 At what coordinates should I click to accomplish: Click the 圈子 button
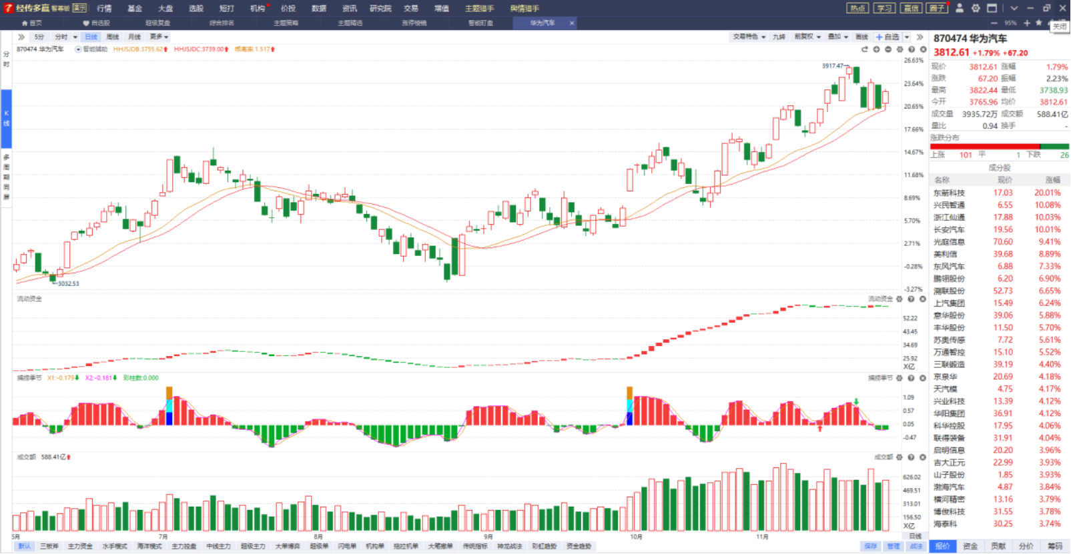tap(937, 8)
